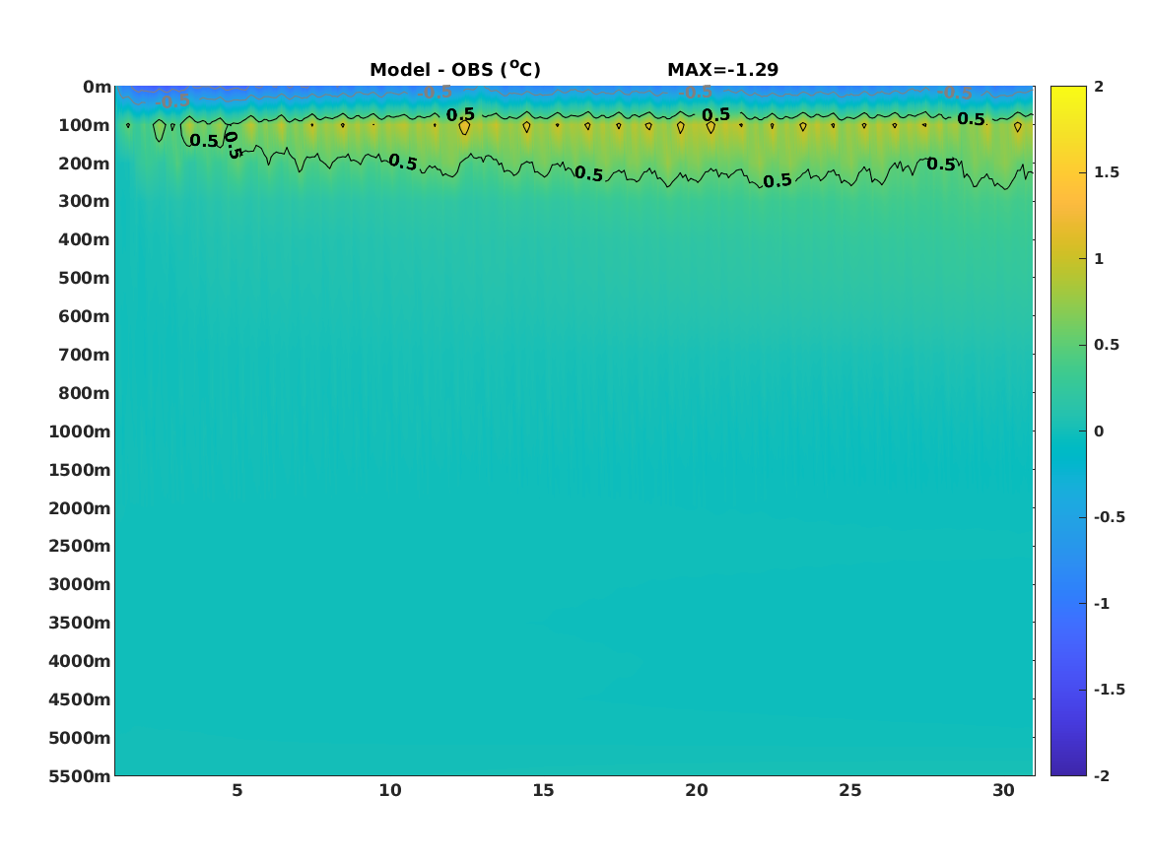This screenshot has width=1150, height=862.
Task: Click the '500m' depth axis label
Action: [84, 279]
